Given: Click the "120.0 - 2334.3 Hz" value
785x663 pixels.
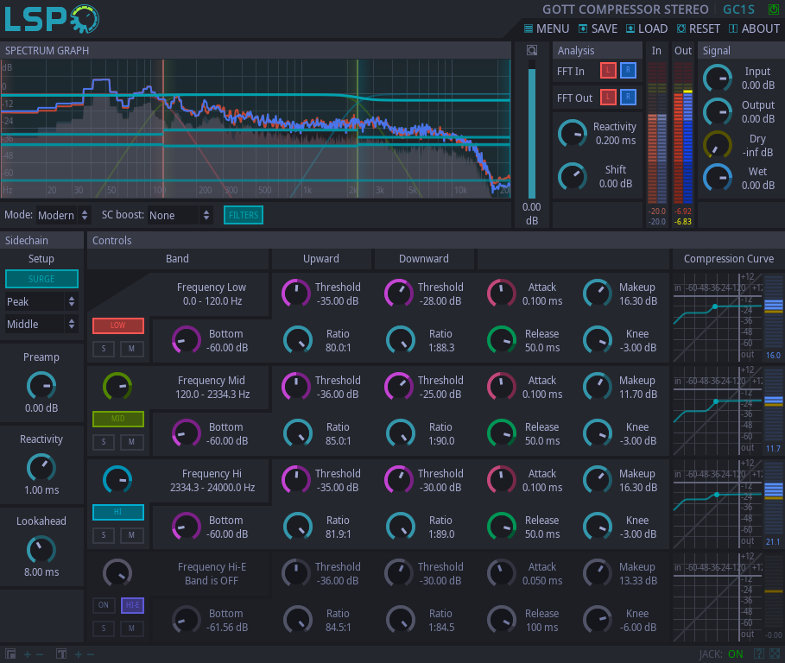Looking at the screenshot, I should click(x=212, y=395).
